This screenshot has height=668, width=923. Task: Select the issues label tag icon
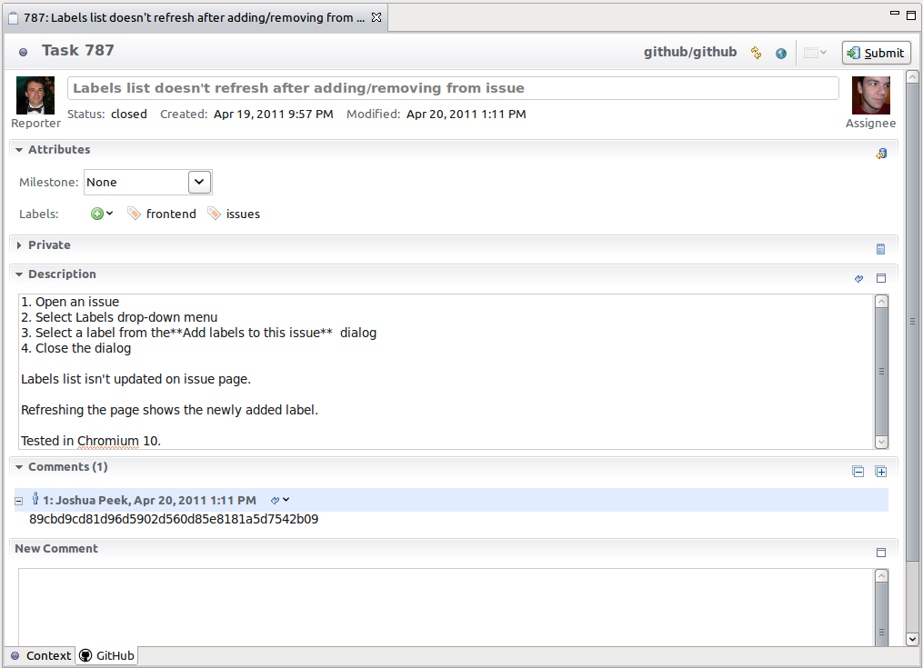(x=214, y=213)
